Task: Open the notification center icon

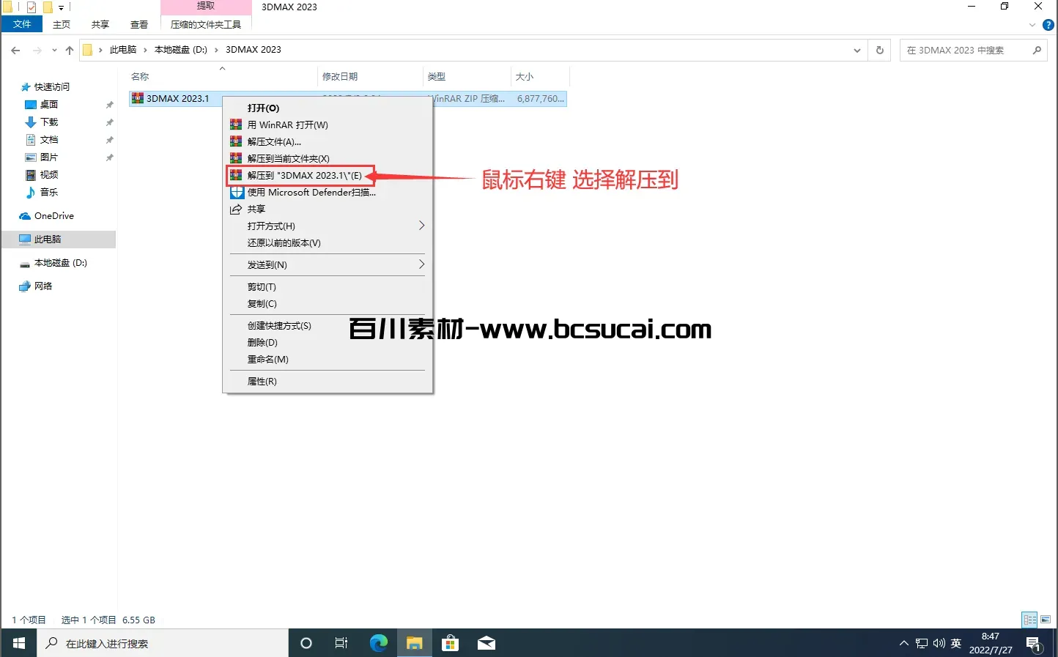Action: (x=1034, y=644)
